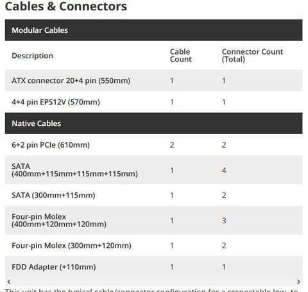Select the 4+4 pin EPS12V (570mm) row

pyautogui.click(x=153, y=102)
